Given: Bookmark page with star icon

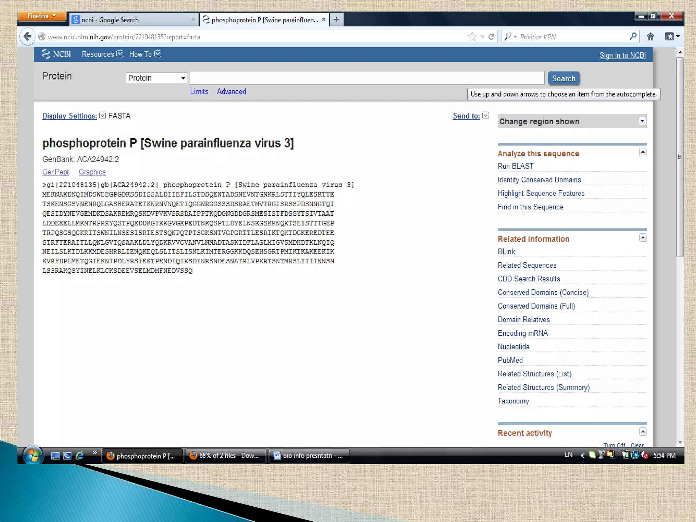Looking at the screenshot, I should pos(472,37).
